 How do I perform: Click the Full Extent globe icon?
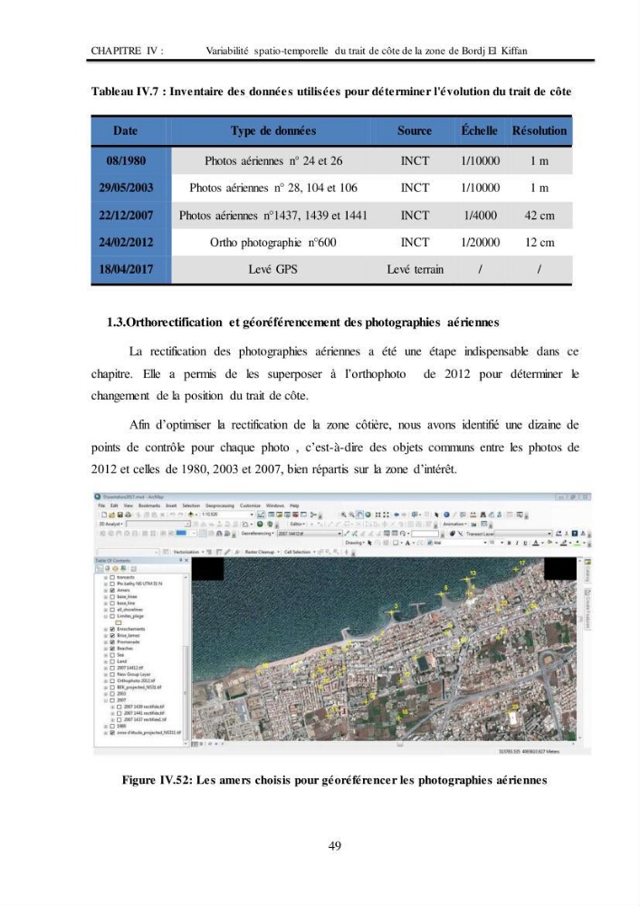pos(368,515)
